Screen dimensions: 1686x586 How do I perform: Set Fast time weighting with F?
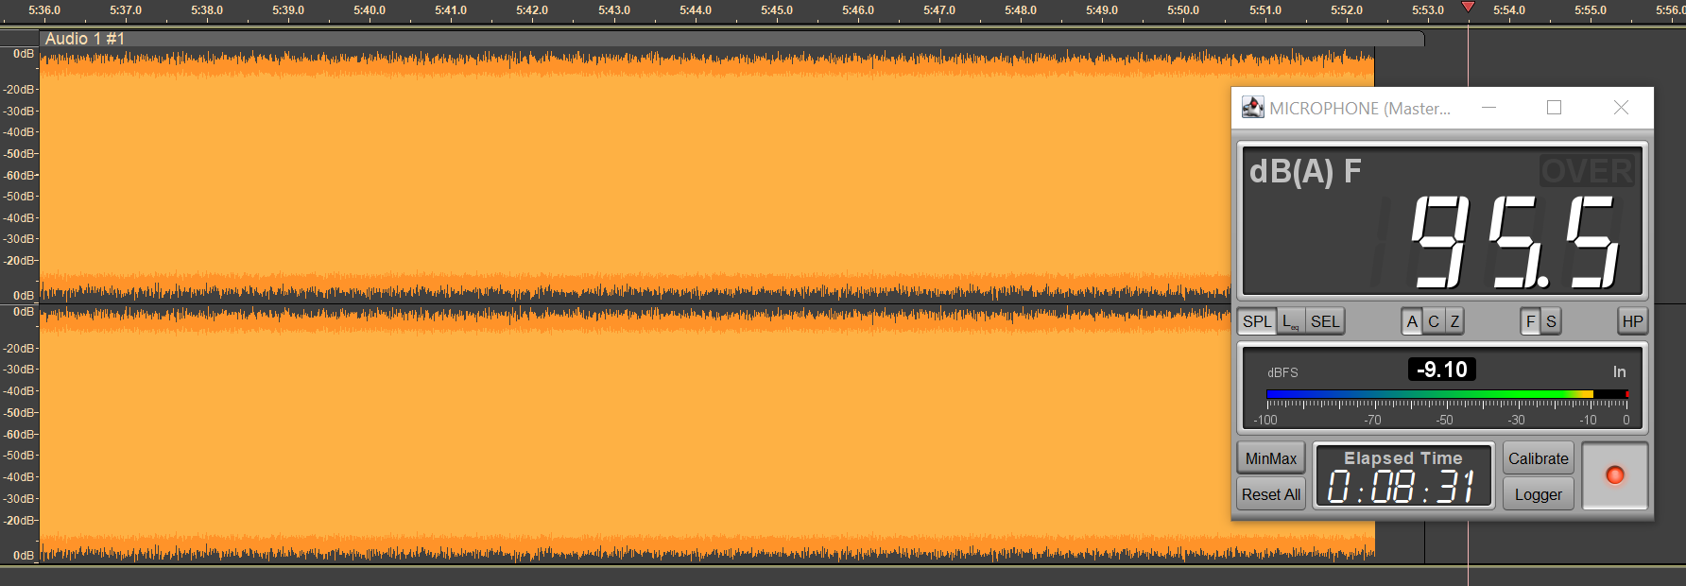point(1530,321)
